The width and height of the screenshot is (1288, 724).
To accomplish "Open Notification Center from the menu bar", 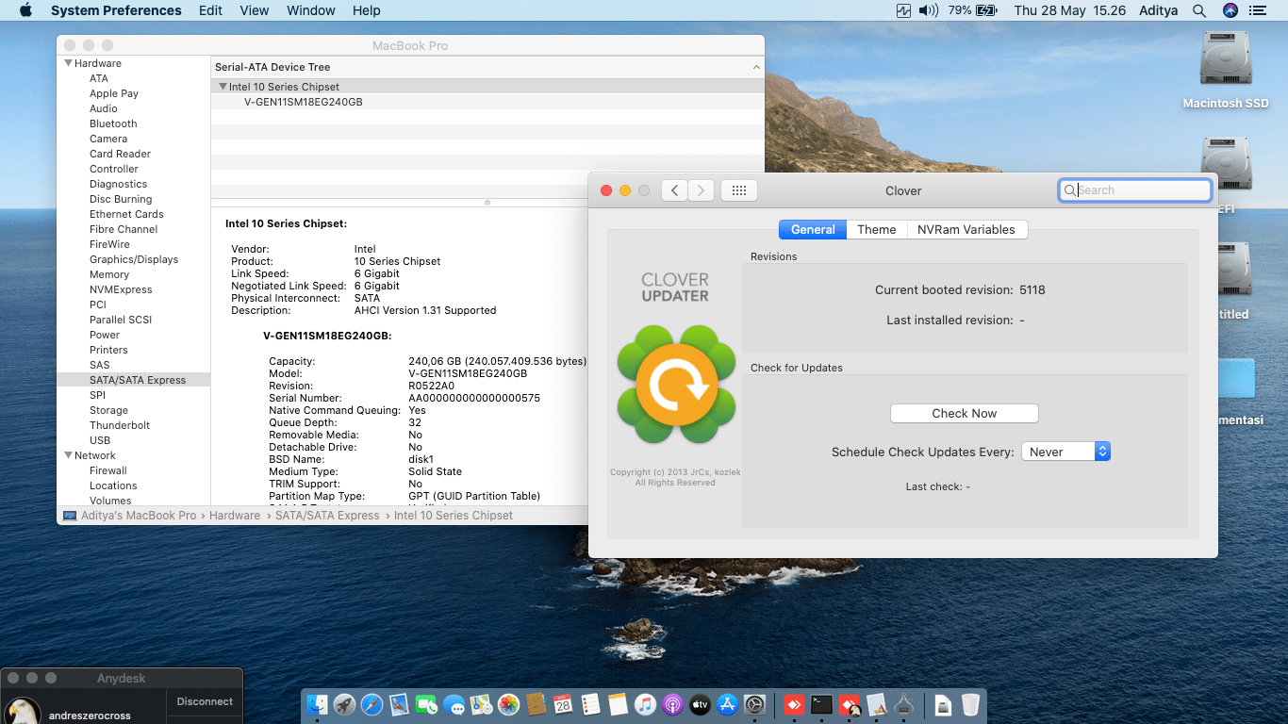I will (1257, 10).
